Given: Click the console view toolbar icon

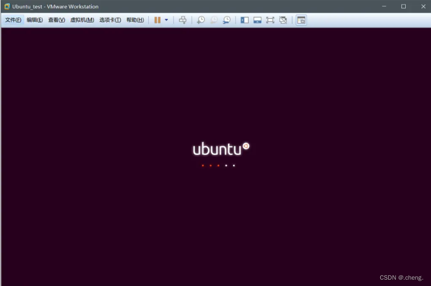Looking at the screenshot, I should (301, 20).
